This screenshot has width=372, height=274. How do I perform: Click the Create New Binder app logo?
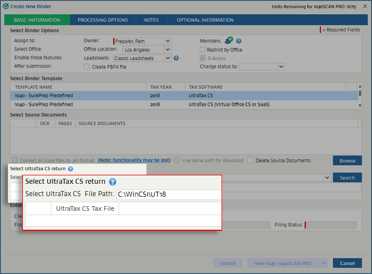point(5,5)
